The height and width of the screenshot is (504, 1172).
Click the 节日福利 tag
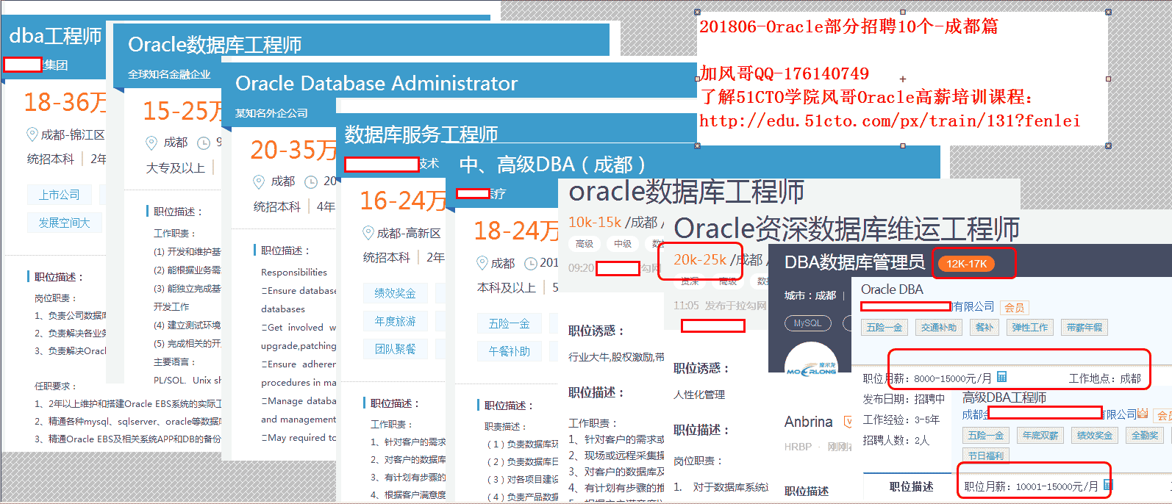click(x=985, y=456)
